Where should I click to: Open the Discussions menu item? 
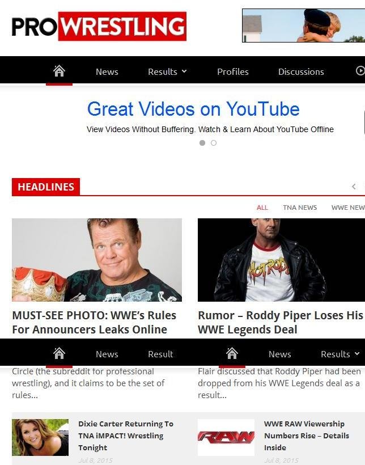[x=301, y=71]
